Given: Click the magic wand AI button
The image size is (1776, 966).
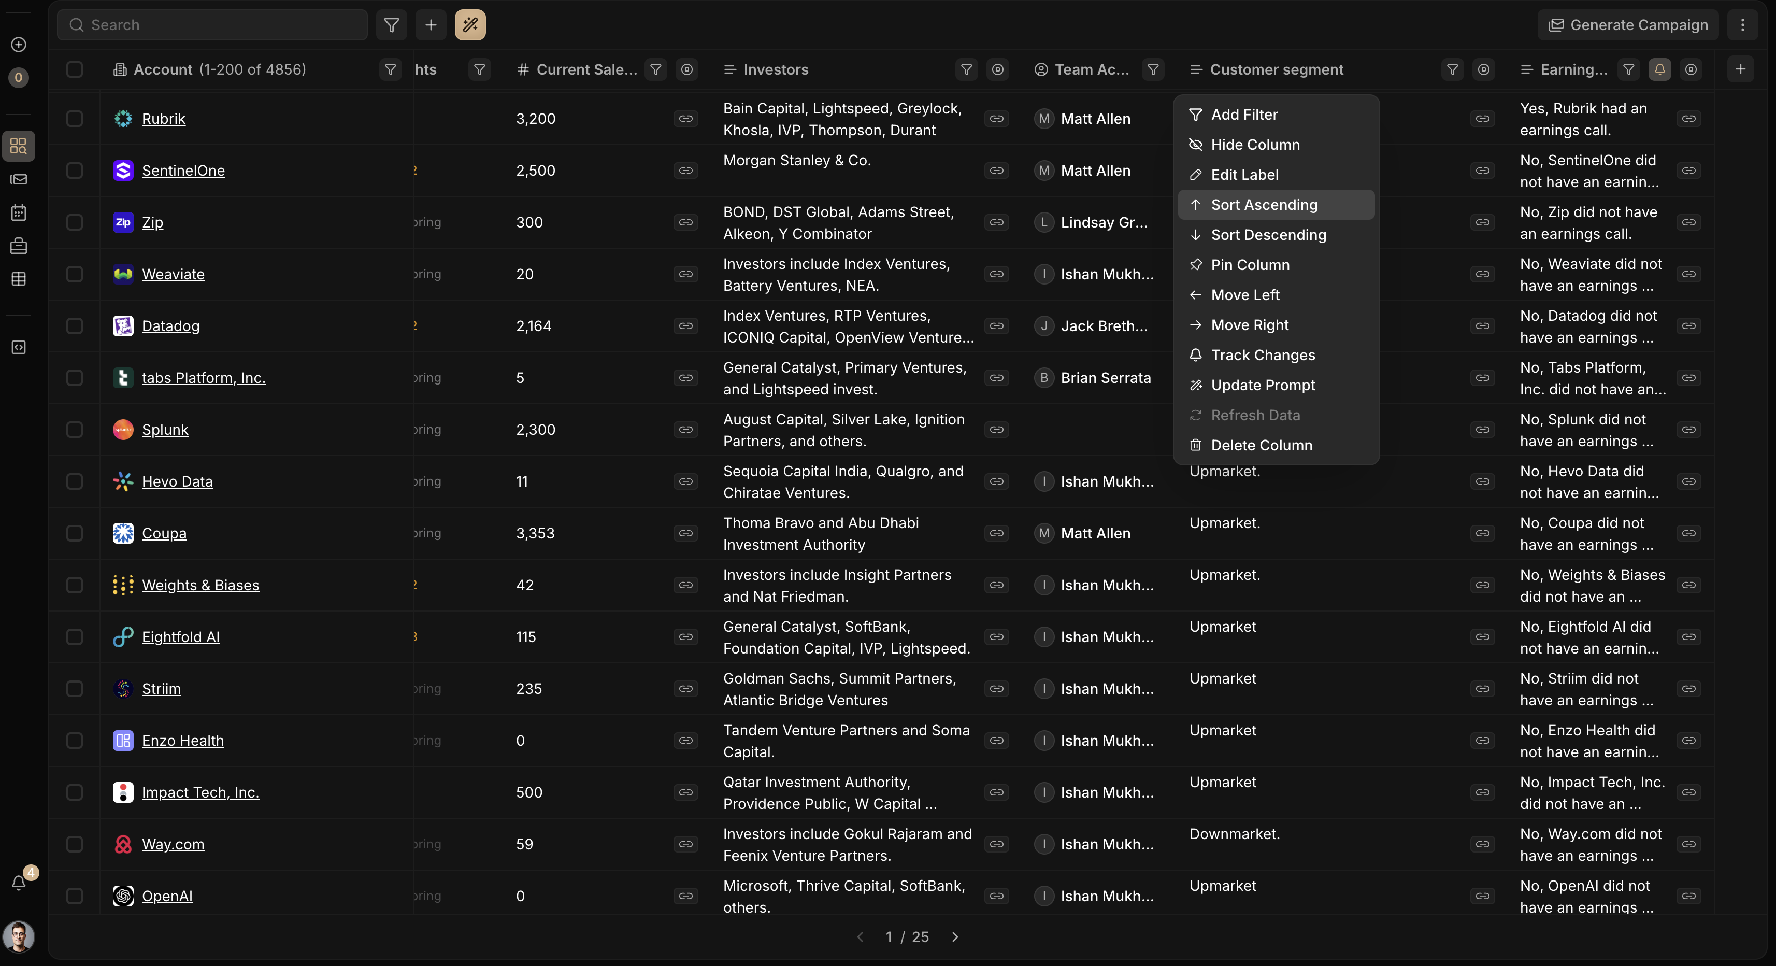Looking at the screenshot, I should pos(469,25).
